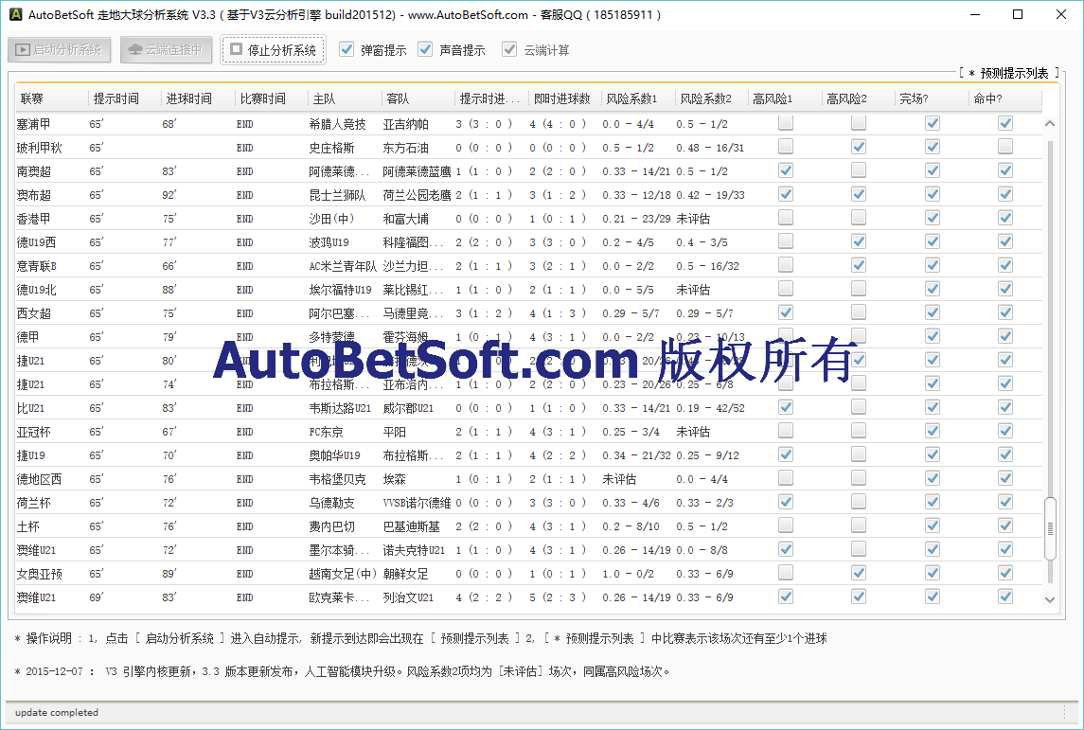This screenshot has height=730, width=1084.
Task: Select the 奥帕华U19 team cell
Action: click(x=334, y=455)
